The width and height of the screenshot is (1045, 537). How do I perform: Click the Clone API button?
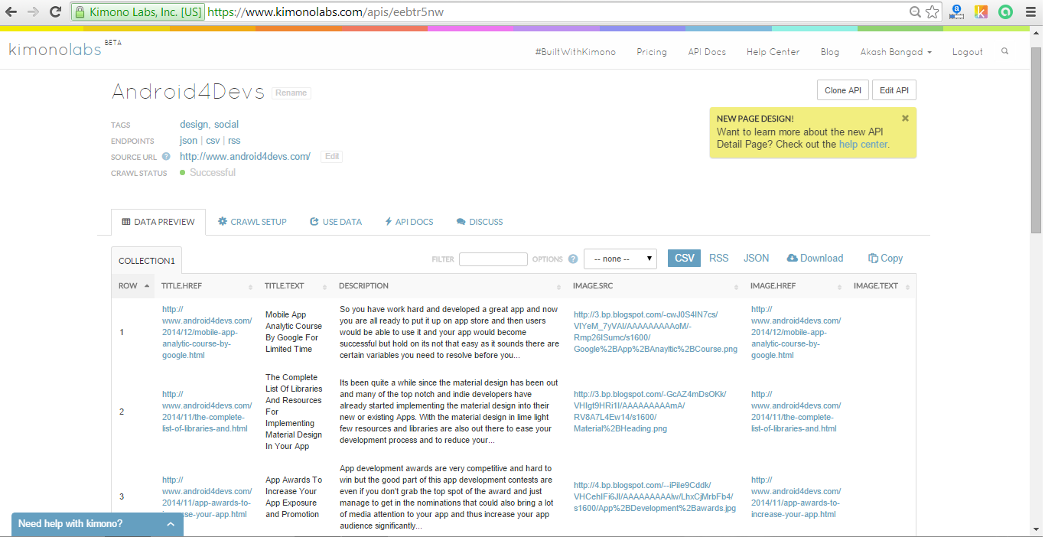[843, 90]
